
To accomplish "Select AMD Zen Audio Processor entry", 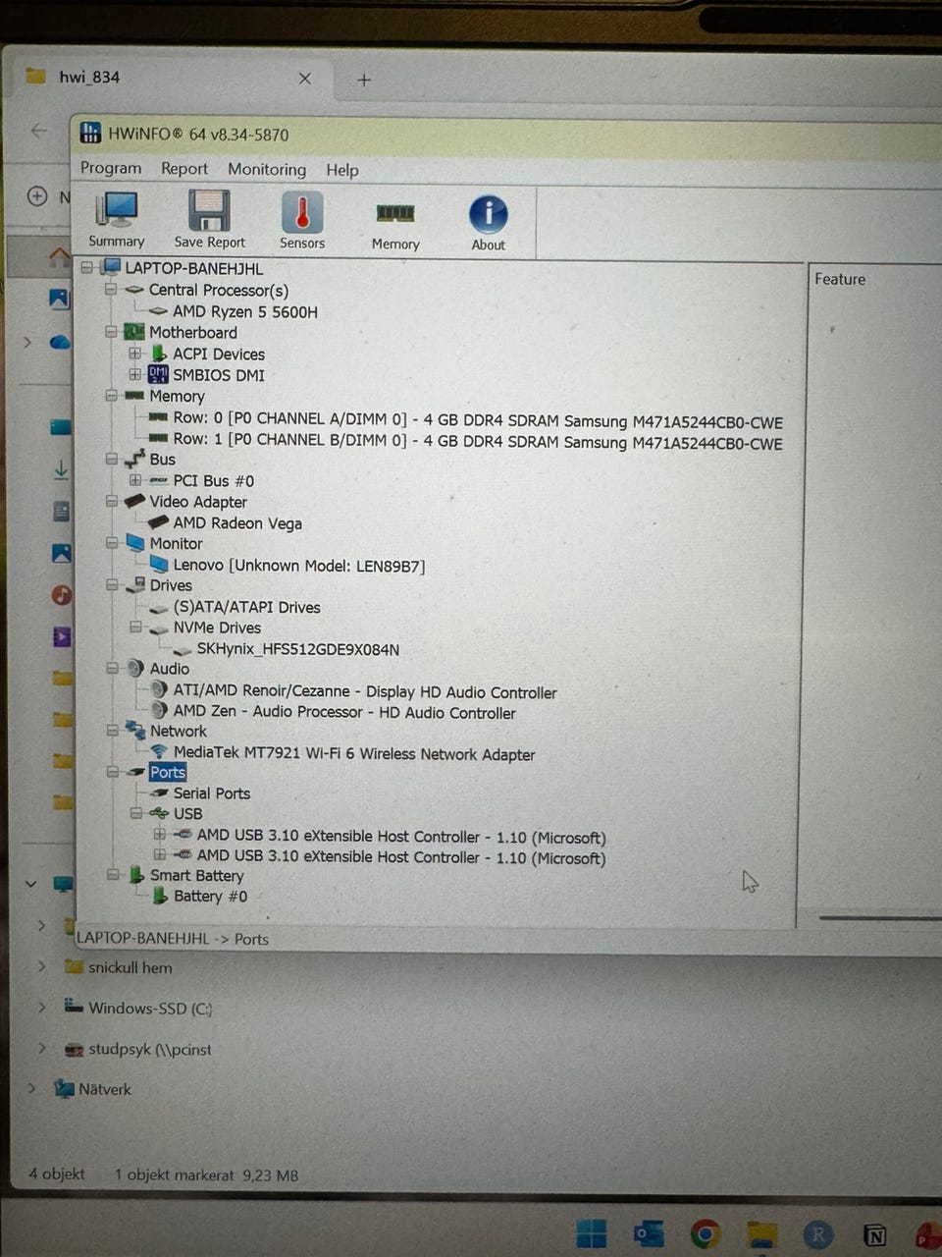I will [344, 712].
